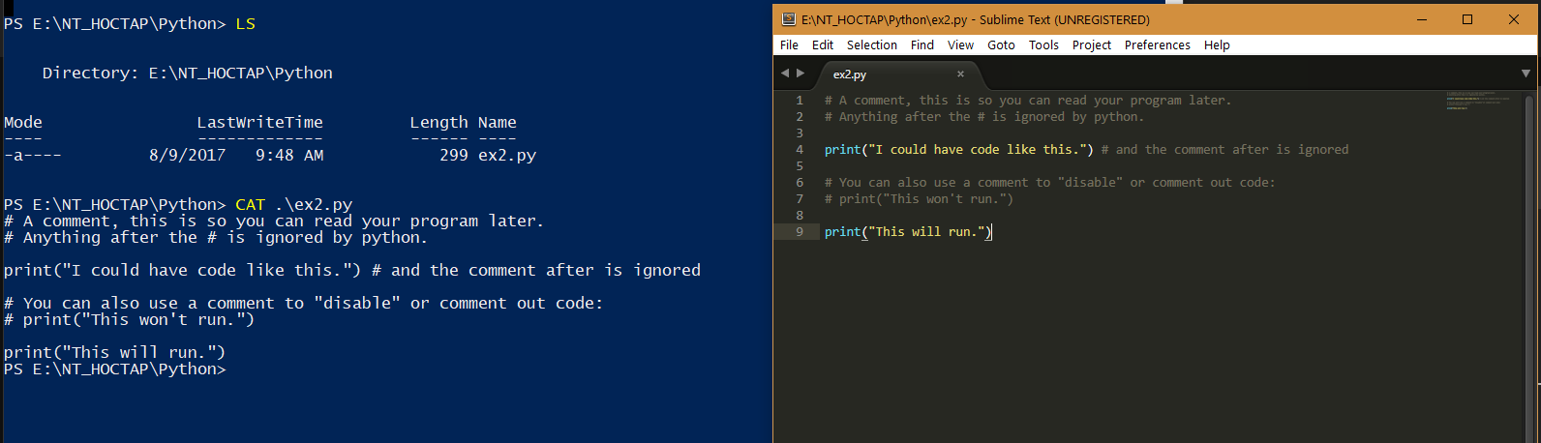This screenshot has height=443, width=1541.
Task: Click line number 4 in the gutter
Action: coord(800,149)
